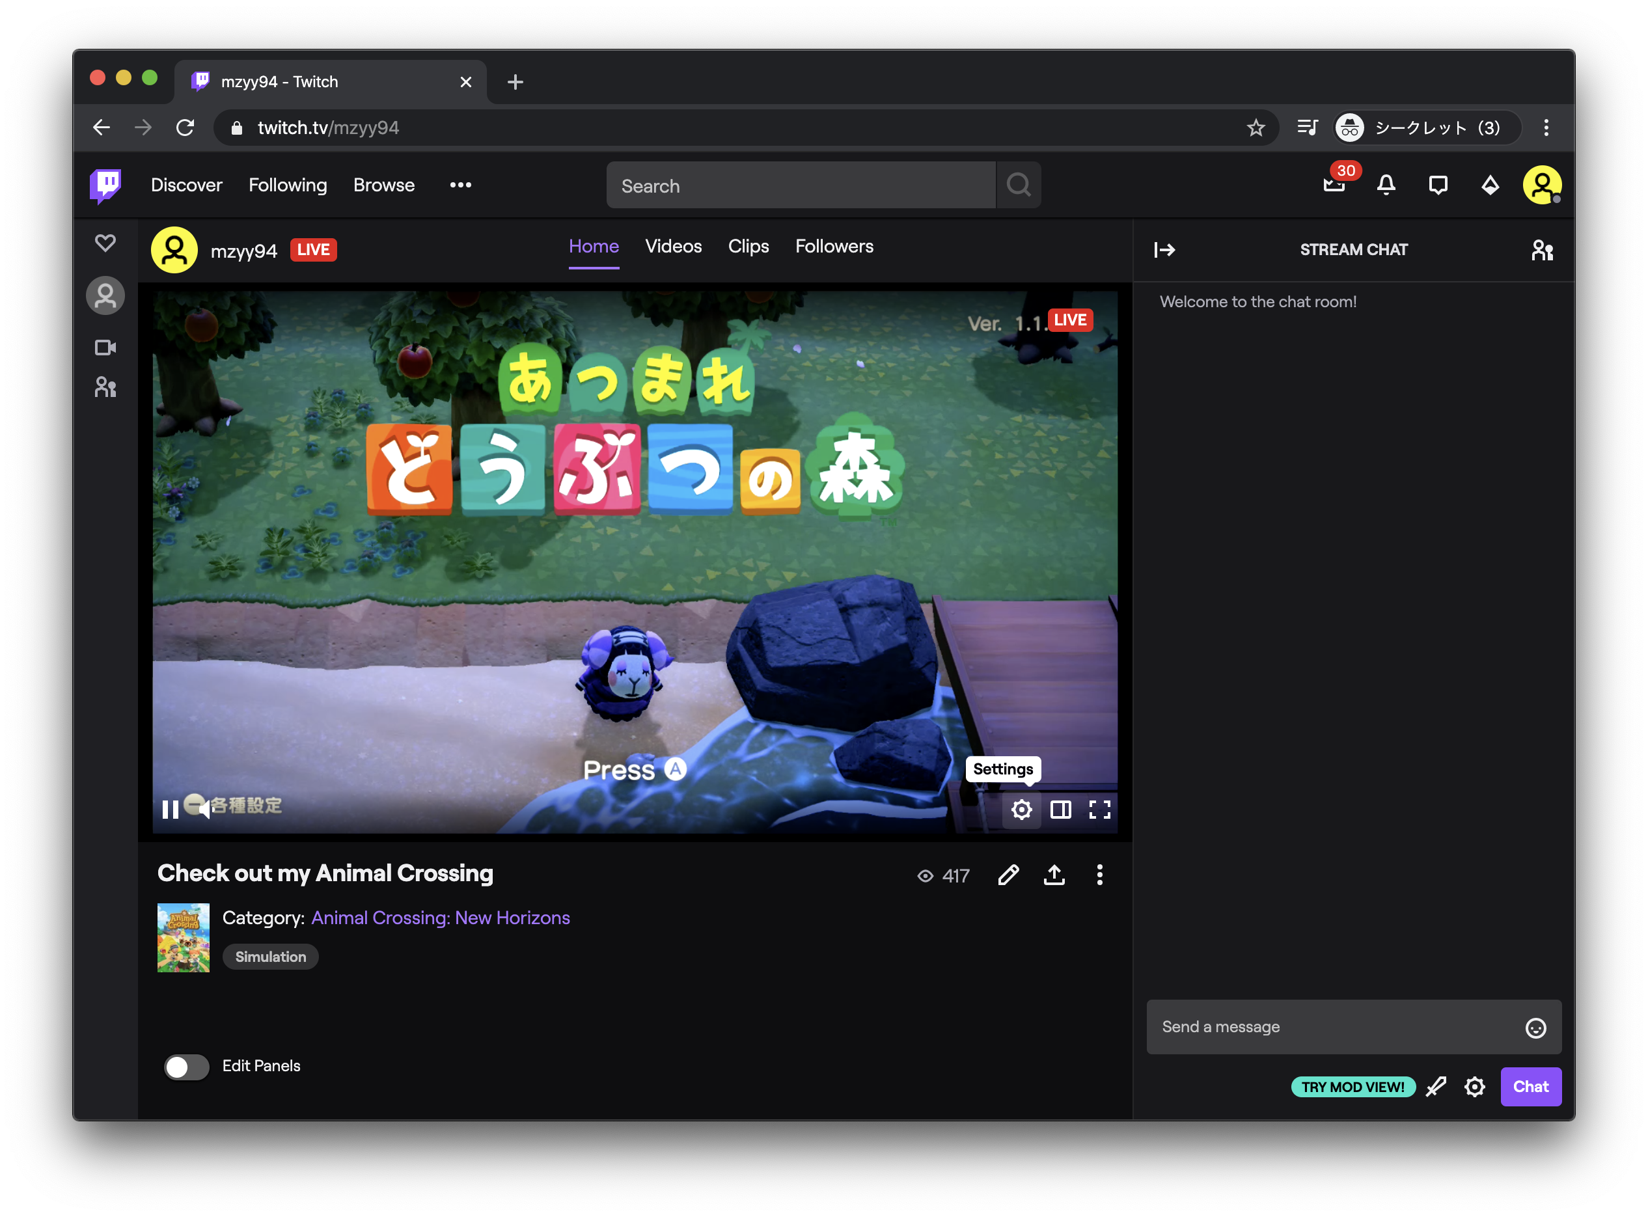The image size is (1648, 1217).
Task: Switch to the Clips tab
Action: point(748,247)
